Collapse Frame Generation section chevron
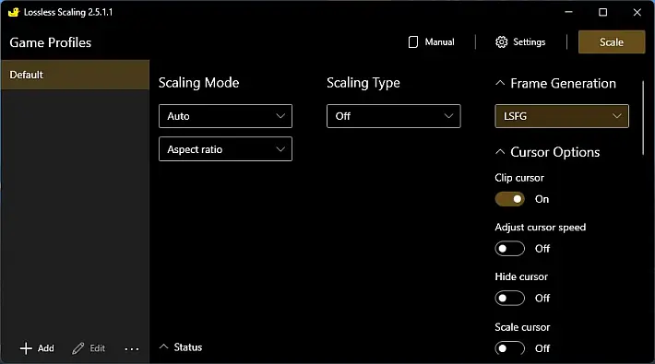 point(500,83)
